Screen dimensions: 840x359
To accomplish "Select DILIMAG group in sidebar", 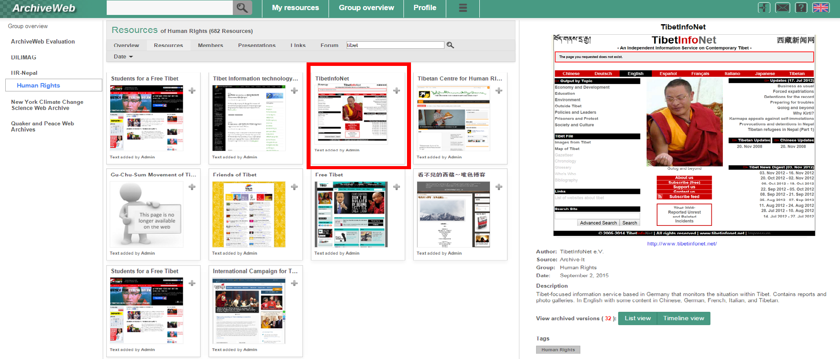I will [x=24, y=57].
